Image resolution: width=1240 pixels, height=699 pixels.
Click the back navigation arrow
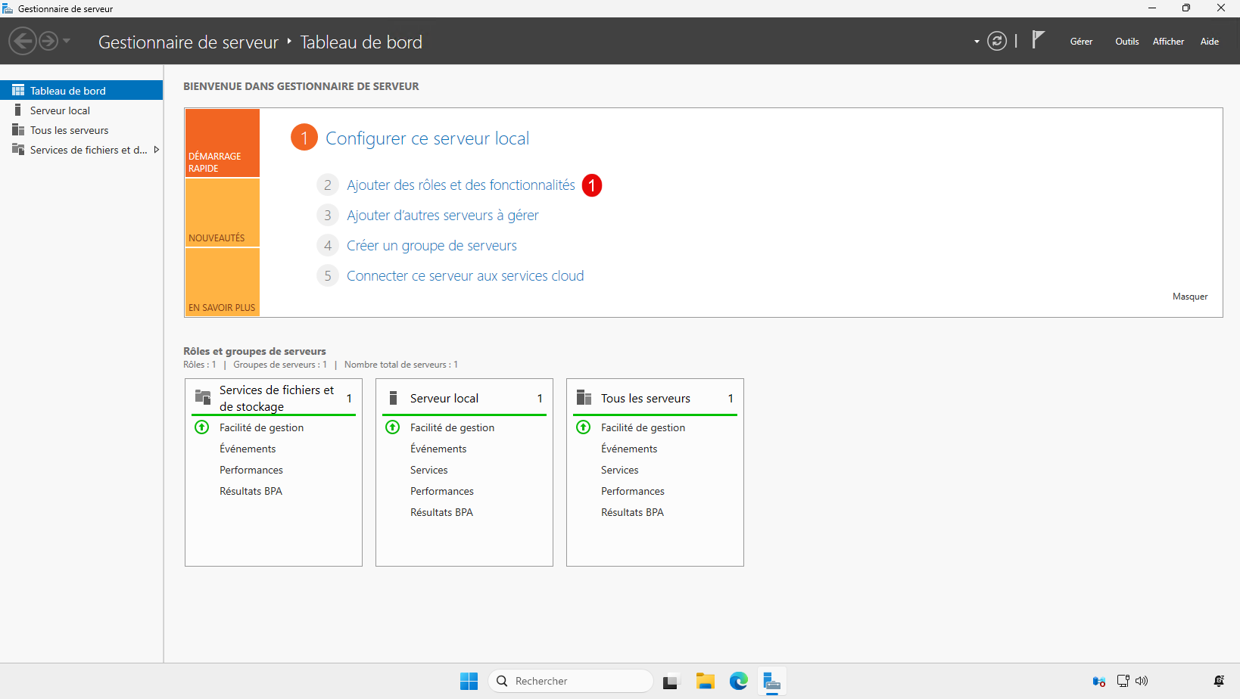[x=23, y=41]
